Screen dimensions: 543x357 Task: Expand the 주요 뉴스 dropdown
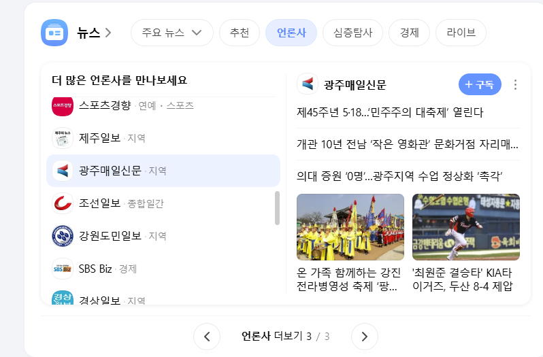[x=171, y=33]
